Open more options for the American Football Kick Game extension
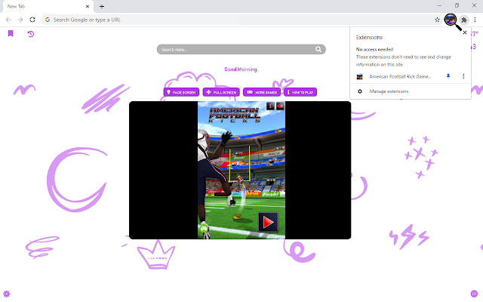This screenshot has width=483, height=302. 463,76
